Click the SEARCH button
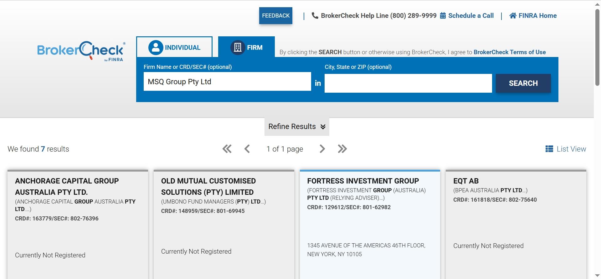This screenshot has width=601, height=279. click(x=523, y=83)
